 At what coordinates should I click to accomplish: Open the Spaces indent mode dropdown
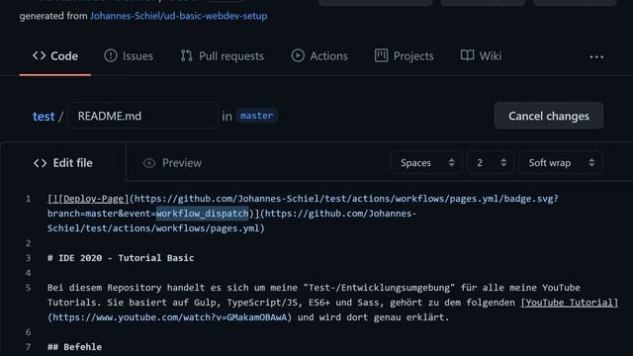pos(426,162)
